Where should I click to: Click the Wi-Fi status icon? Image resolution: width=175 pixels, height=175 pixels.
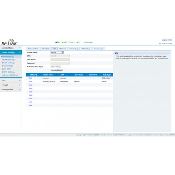point(70,42)
